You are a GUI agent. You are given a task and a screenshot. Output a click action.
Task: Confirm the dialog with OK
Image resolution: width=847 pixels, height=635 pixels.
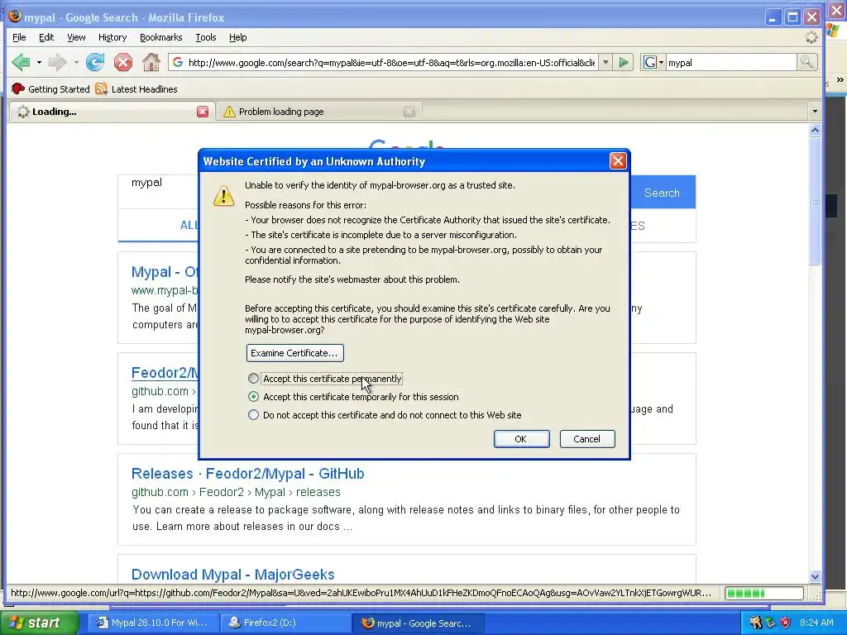coord(521,439)
